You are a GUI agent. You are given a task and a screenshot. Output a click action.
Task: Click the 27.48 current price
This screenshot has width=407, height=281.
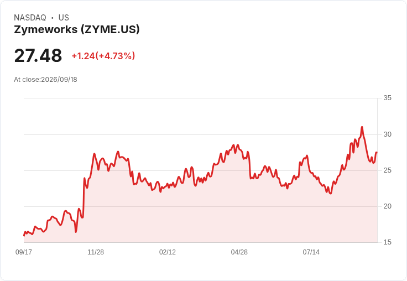click(x=38, y=55)
